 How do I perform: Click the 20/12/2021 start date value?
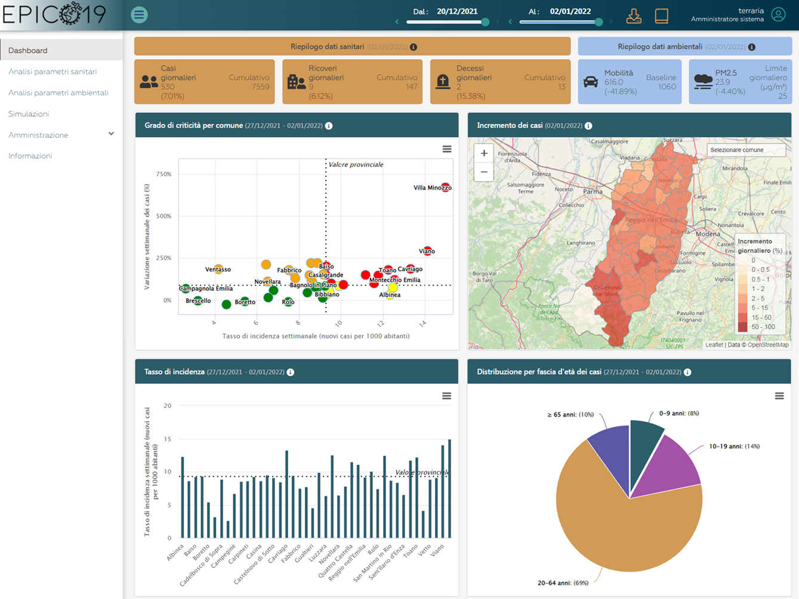pyautogui.click(x=457, y=11)
